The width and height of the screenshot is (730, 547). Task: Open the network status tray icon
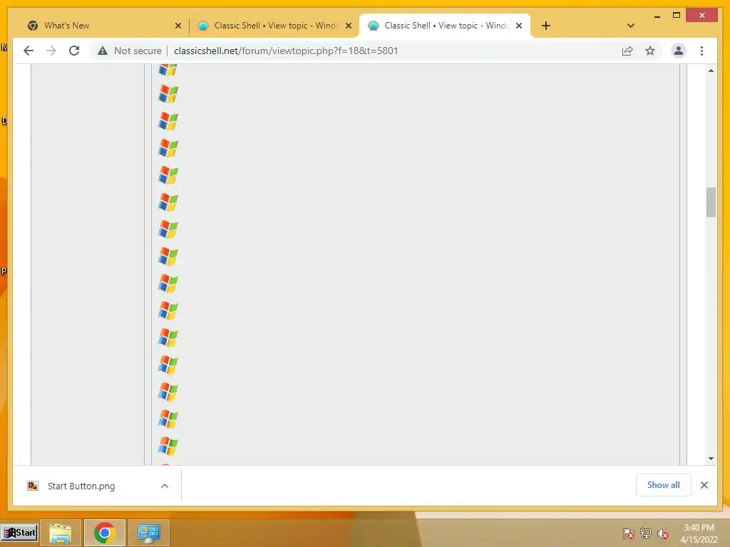pyautogui.click(x=645, y=533)
